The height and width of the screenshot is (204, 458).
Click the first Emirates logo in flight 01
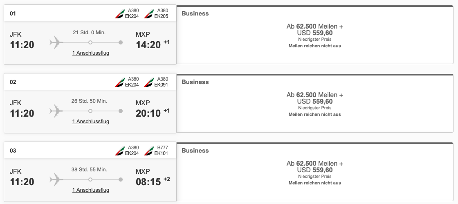click(x=119, y=13)
